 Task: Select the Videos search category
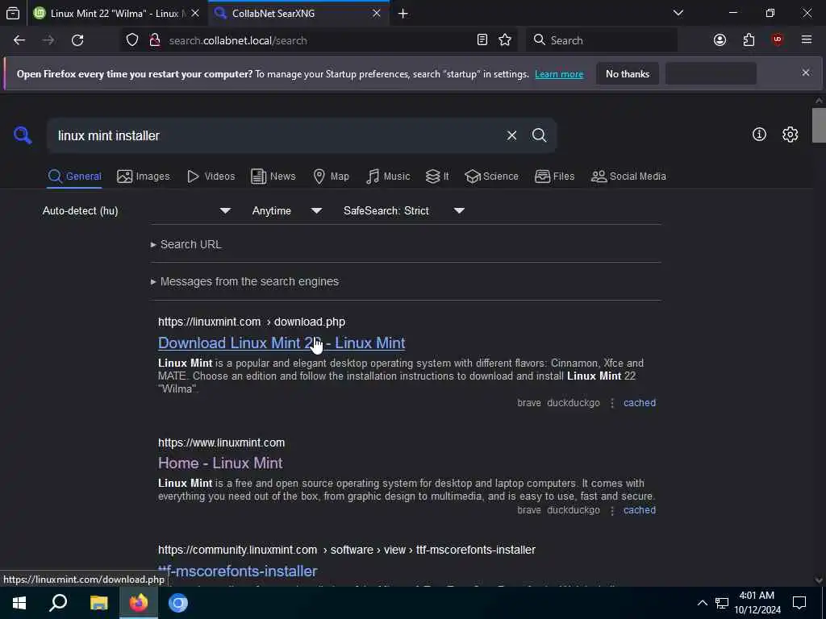(211, 177)
